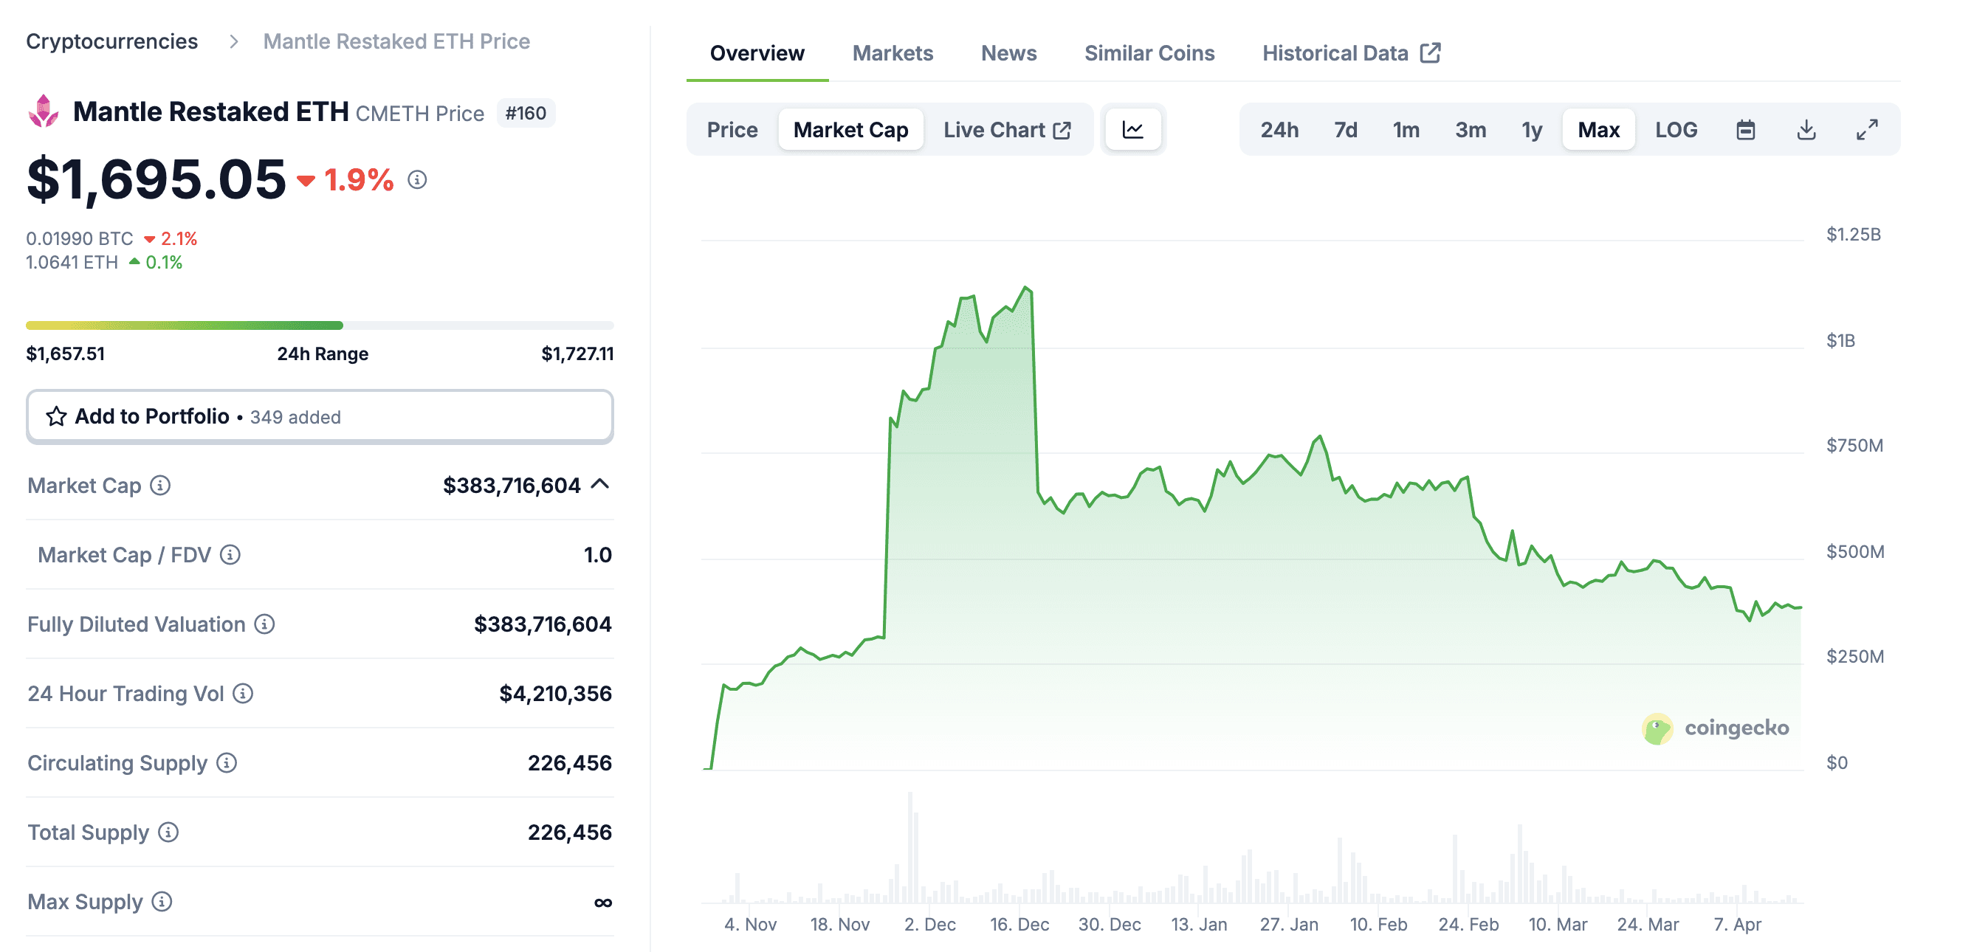This screenshot has height=952, width=1974.
Task: Click info icon next to Market Cap
Action: click(x=160, y=486)
